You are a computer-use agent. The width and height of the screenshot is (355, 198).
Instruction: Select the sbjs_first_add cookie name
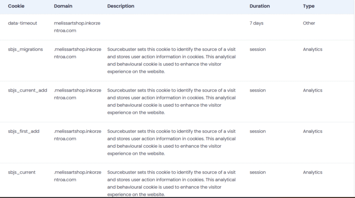click(x=24, y=132)
